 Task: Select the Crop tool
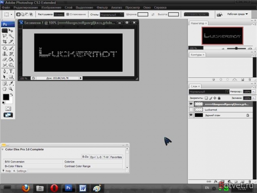click(5, 42)
